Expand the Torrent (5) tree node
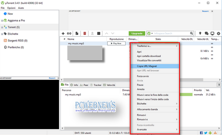The image size is (222, 135). pos(2,27)
